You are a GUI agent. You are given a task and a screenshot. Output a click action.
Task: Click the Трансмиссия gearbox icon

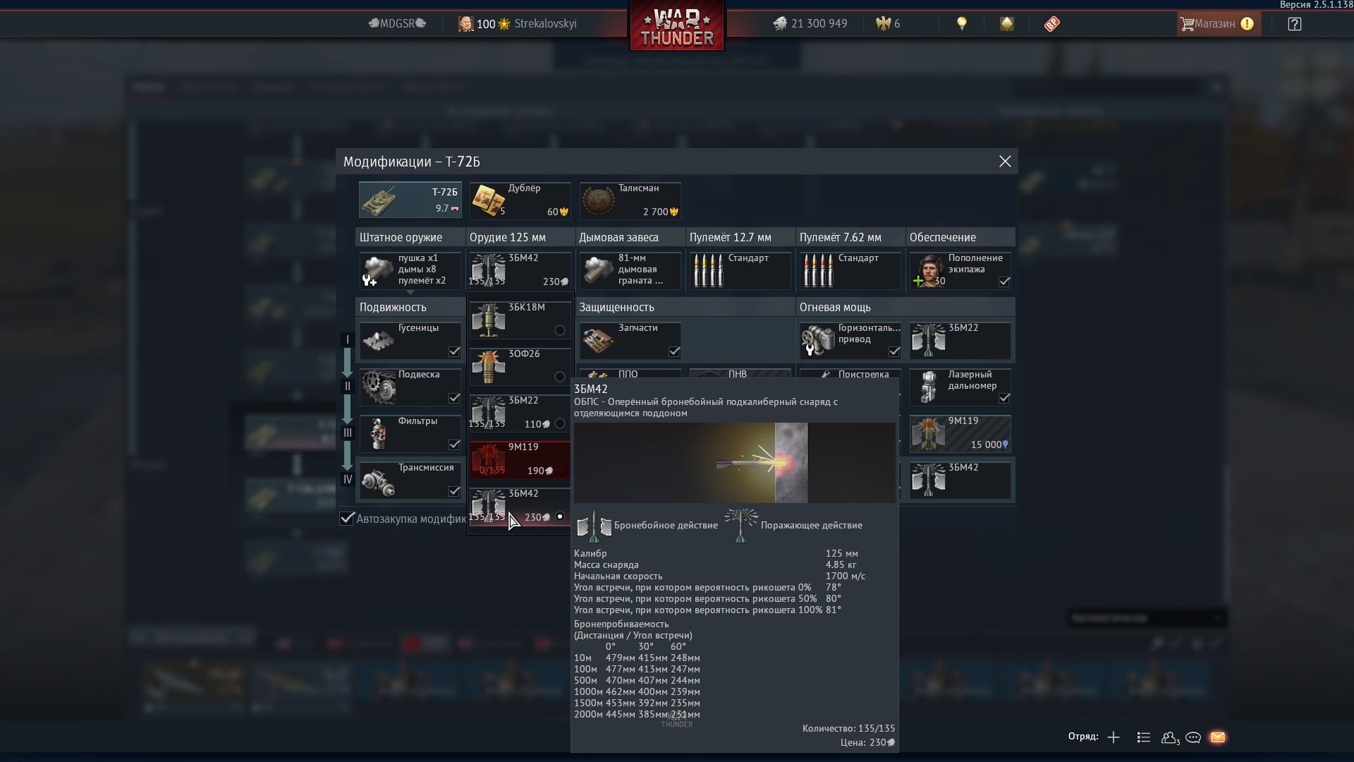(x=378, y=480)
